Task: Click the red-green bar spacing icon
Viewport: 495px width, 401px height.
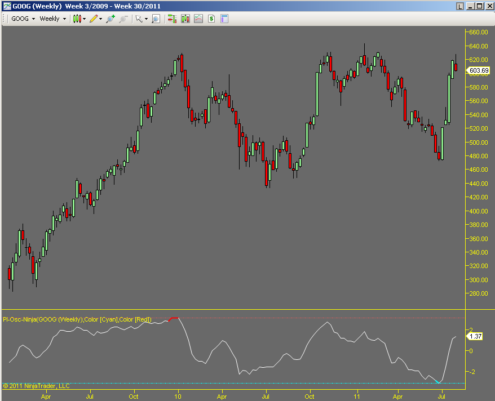Action: [172, 19]
